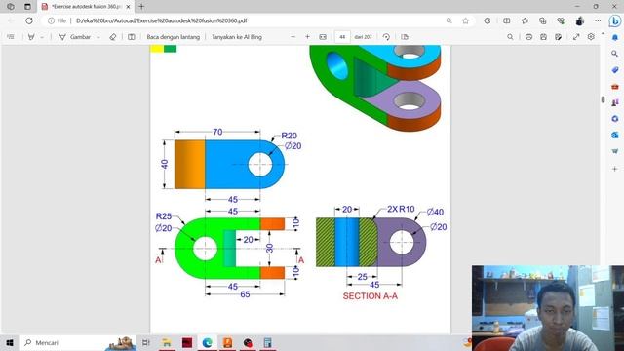Screen dimensions: 624x351
Task: Select the eraser tool
Action: pyautogui.click(x=113, y=37)
